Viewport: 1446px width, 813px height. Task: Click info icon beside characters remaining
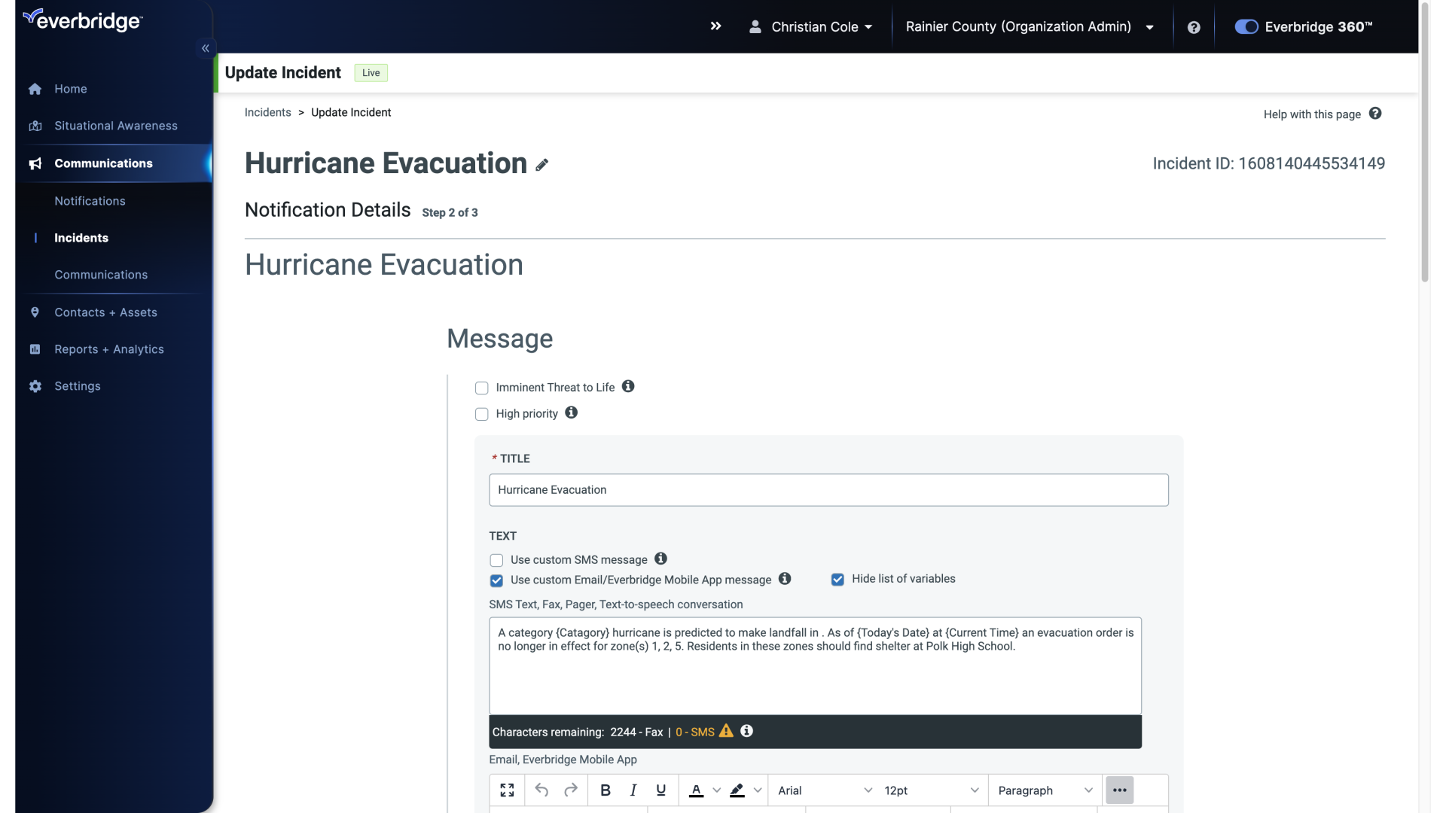(746, 731)
